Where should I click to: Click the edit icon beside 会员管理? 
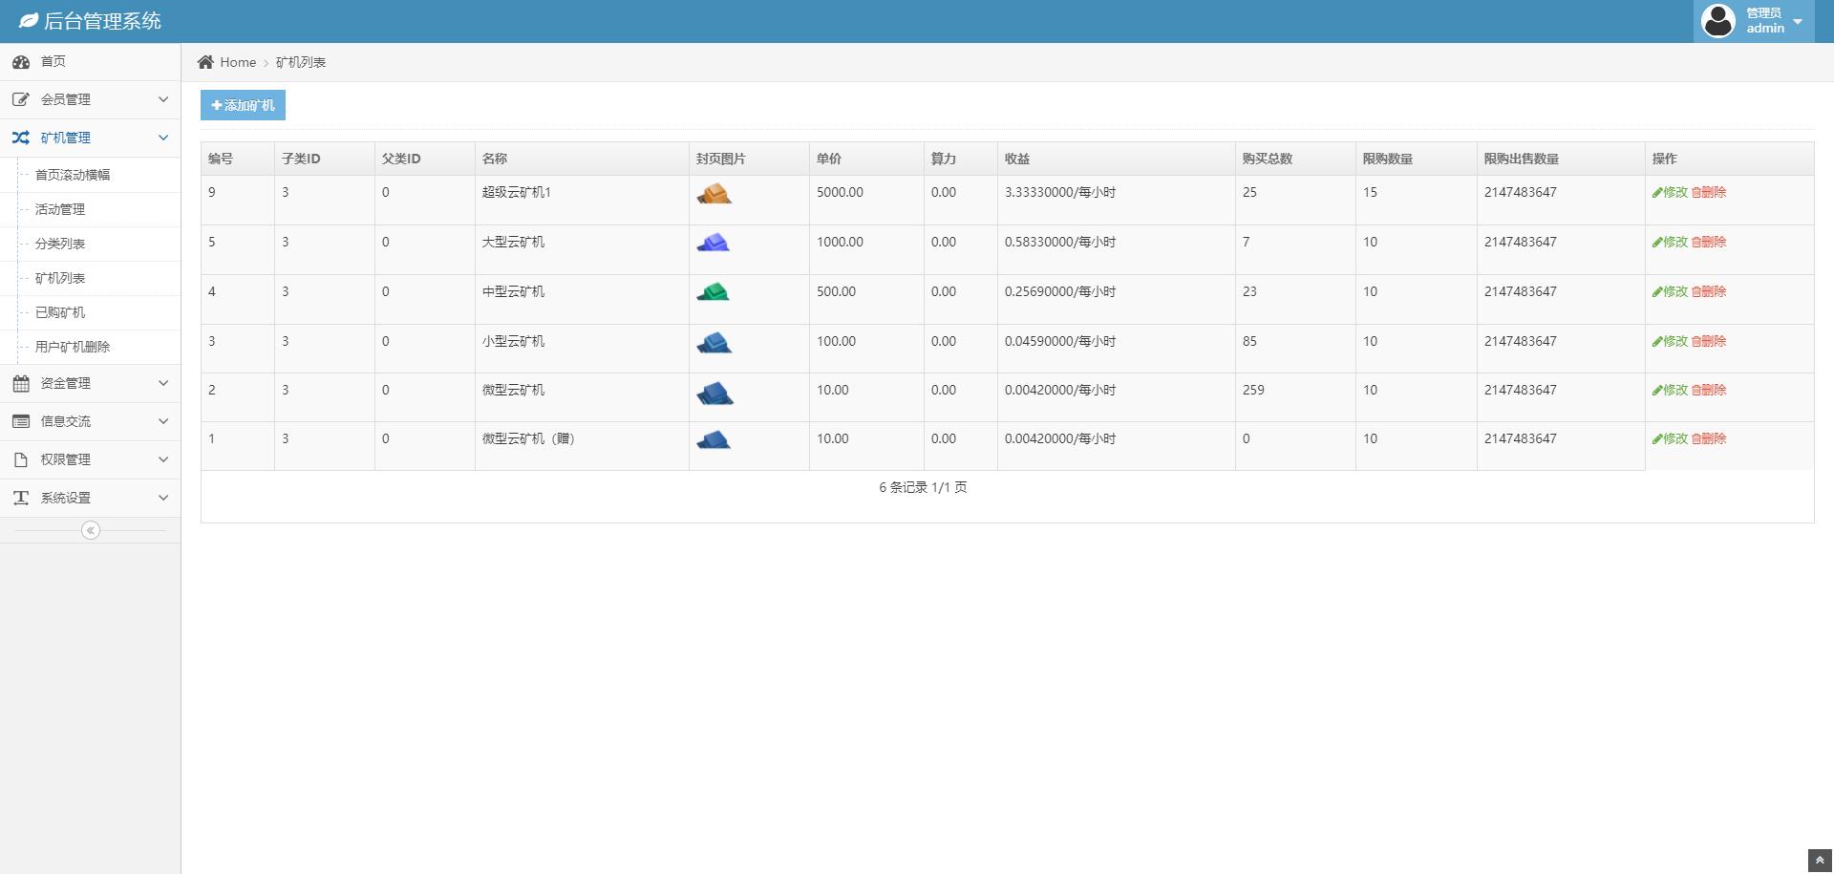point(21,99)
